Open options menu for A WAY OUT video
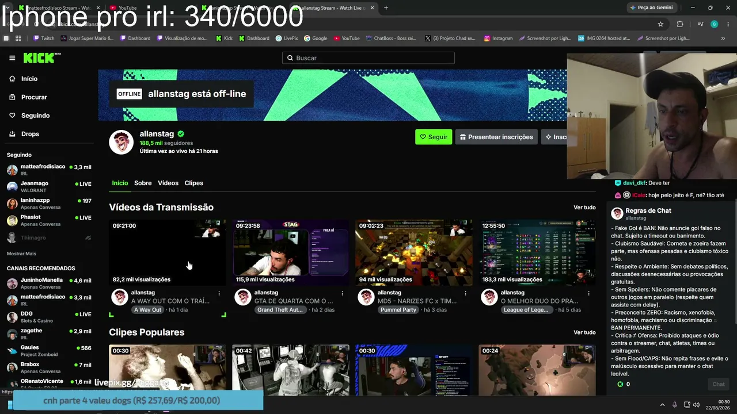 pyautogui.click(x=219, y=293)
